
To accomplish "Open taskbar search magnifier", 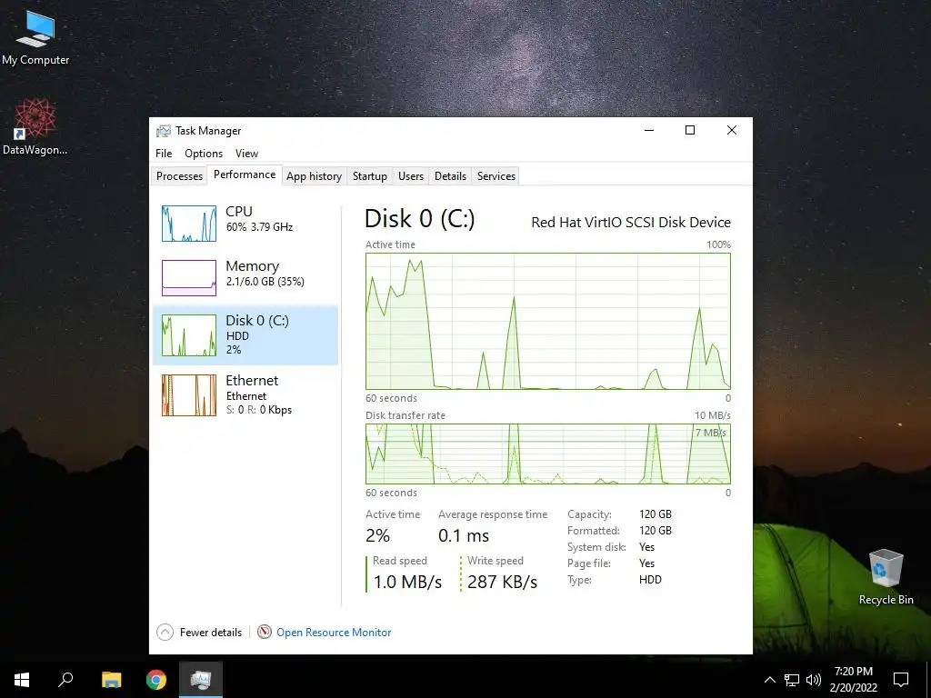I will (65, 680).
